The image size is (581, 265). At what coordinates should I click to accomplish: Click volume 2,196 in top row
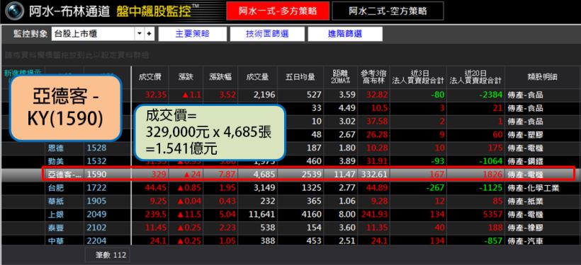click(x=264, y=95)
